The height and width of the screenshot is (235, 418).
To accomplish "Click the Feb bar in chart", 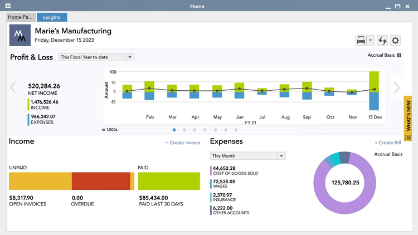I will (x=149, y=91).
